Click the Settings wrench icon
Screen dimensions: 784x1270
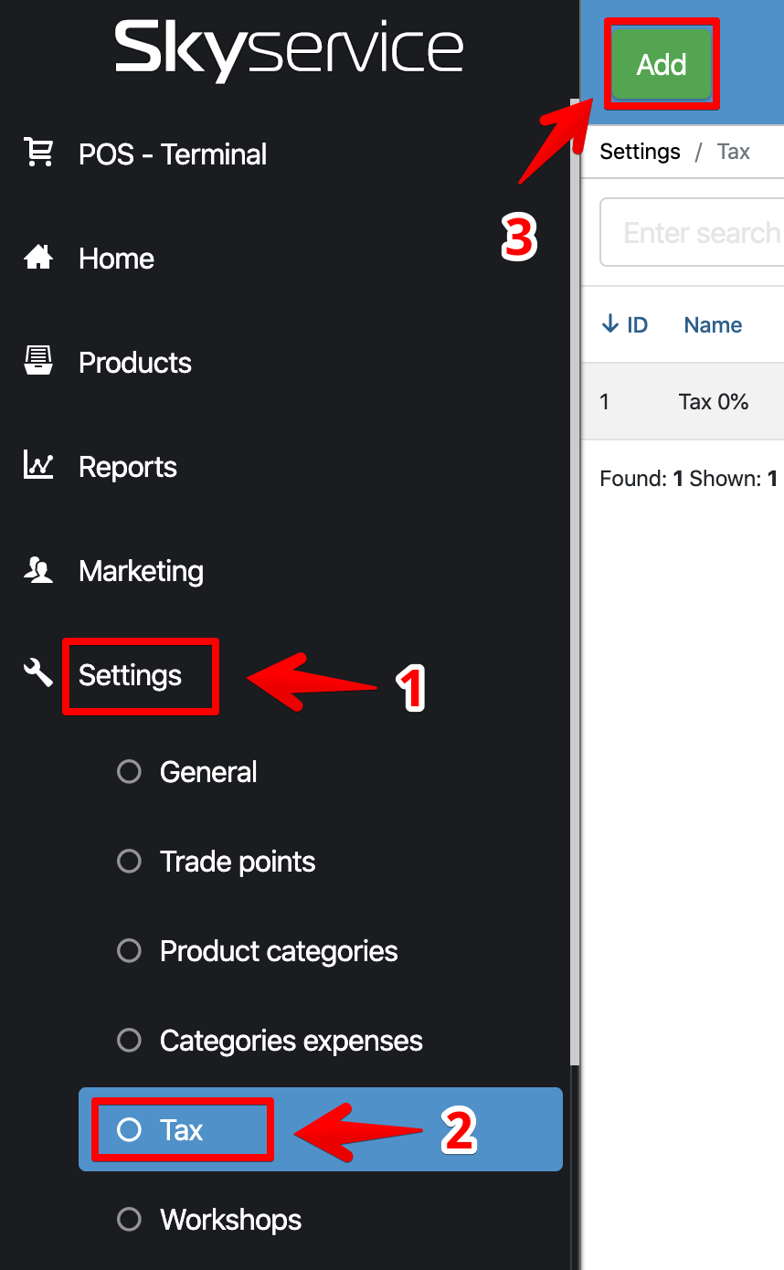coord(38,674)
